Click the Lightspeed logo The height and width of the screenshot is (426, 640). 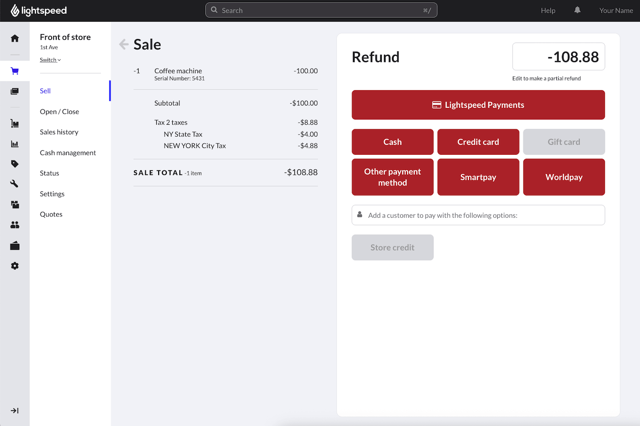click(39, 11)
